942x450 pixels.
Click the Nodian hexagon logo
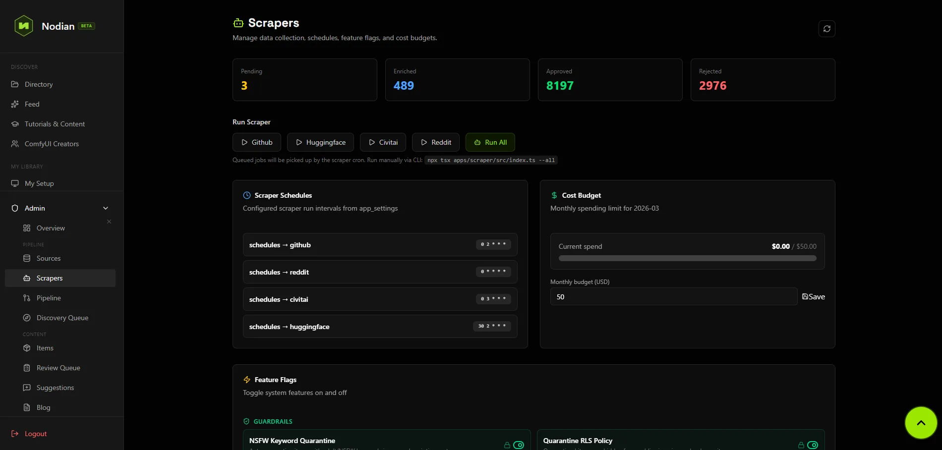point(24,26)
